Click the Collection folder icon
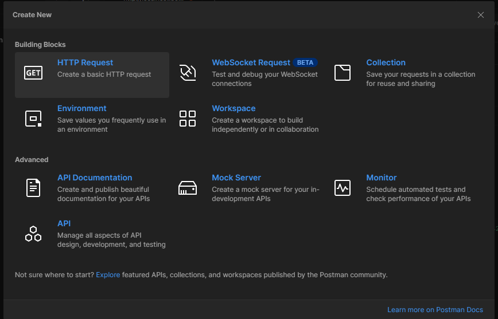 point(343,73)
